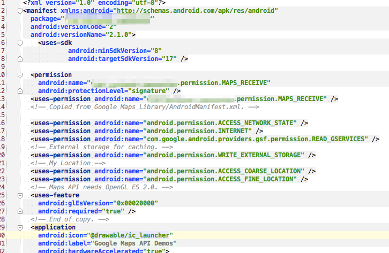Click the android:icon value @drawable/ic_launcher
The width and height of the screenshot is (389, 253).
tap(130, 235)
